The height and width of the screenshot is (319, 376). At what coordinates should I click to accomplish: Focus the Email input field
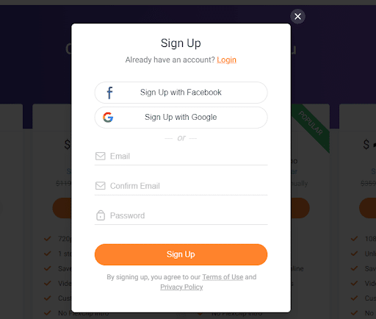(181, 157)
